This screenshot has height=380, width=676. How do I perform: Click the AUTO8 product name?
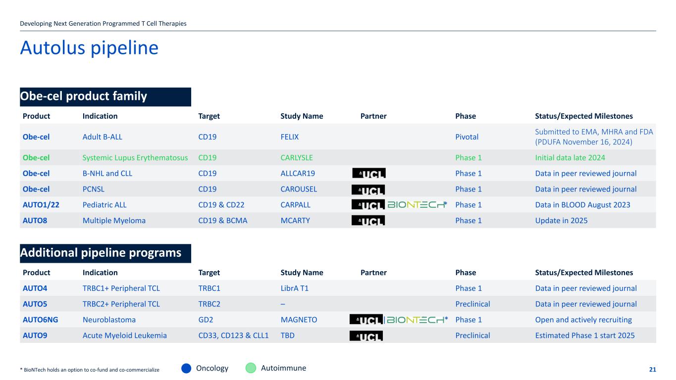[x=35, y=221]
